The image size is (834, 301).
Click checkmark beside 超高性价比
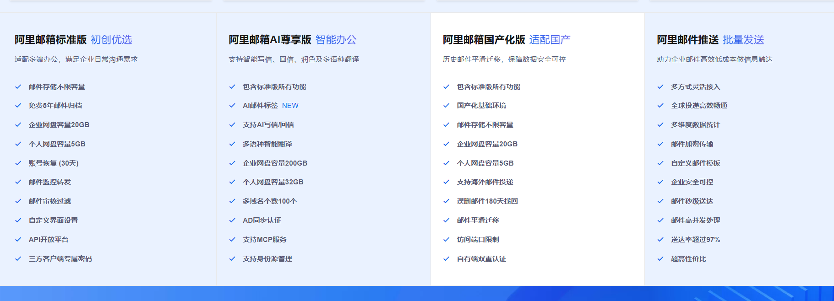coord(660,259)
